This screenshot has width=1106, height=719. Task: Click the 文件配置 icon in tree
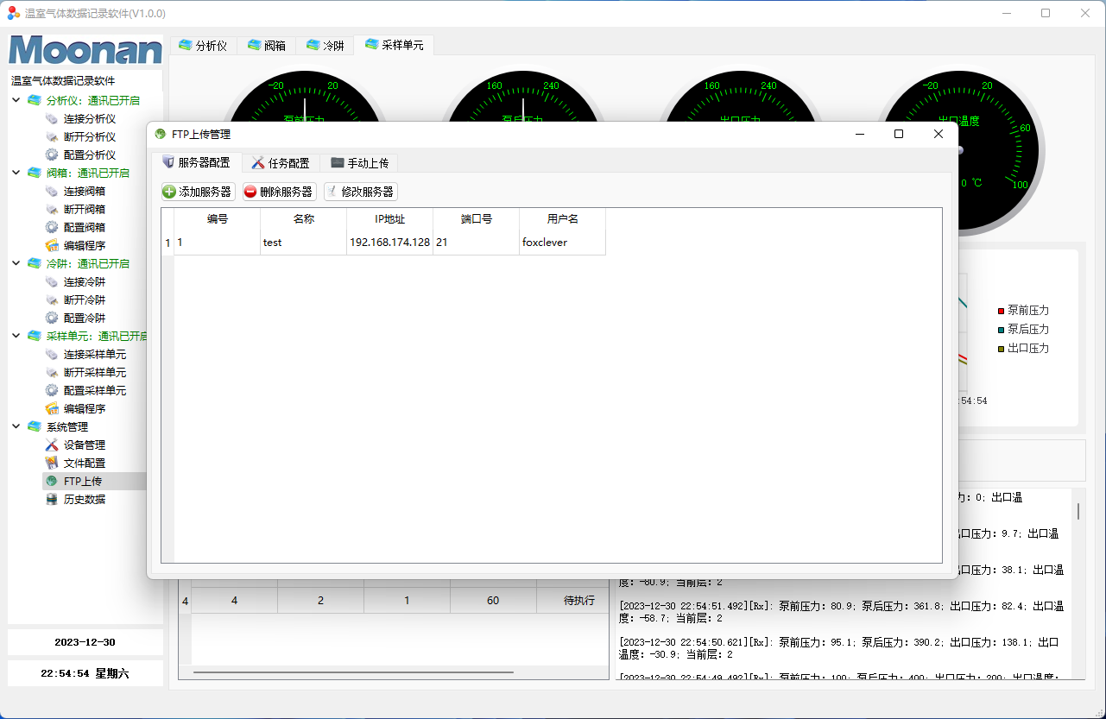tap(52, 463)
